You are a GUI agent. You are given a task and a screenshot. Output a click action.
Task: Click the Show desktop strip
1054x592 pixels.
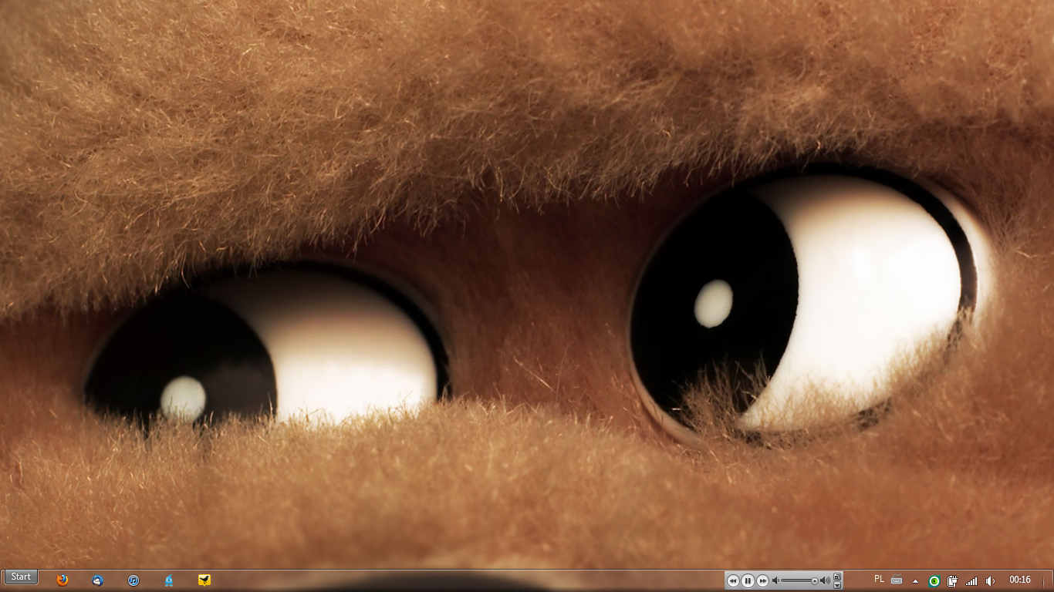(x=1048, y=580)
